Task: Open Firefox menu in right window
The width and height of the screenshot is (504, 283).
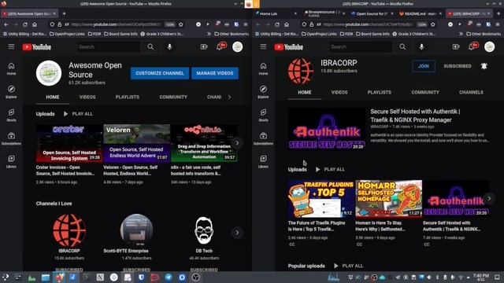Action: pyautogui.click(x=498, y=24)
